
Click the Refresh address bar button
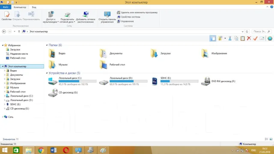[247, 32]
